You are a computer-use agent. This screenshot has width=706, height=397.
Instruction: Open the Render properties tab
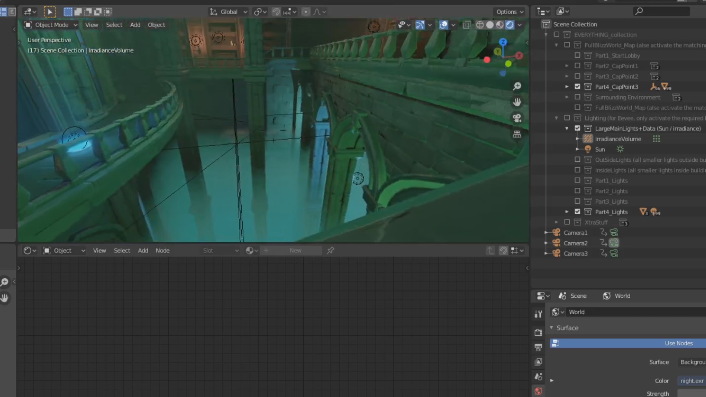pyautogui.click(x=538, y=332)
